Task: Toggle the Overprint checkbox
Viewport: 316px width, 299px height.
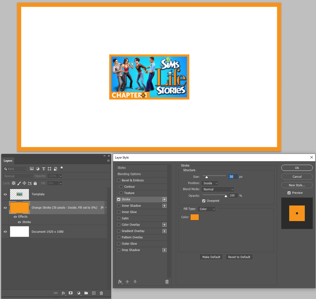Action: pyautogui.click(x=204, y=201)
